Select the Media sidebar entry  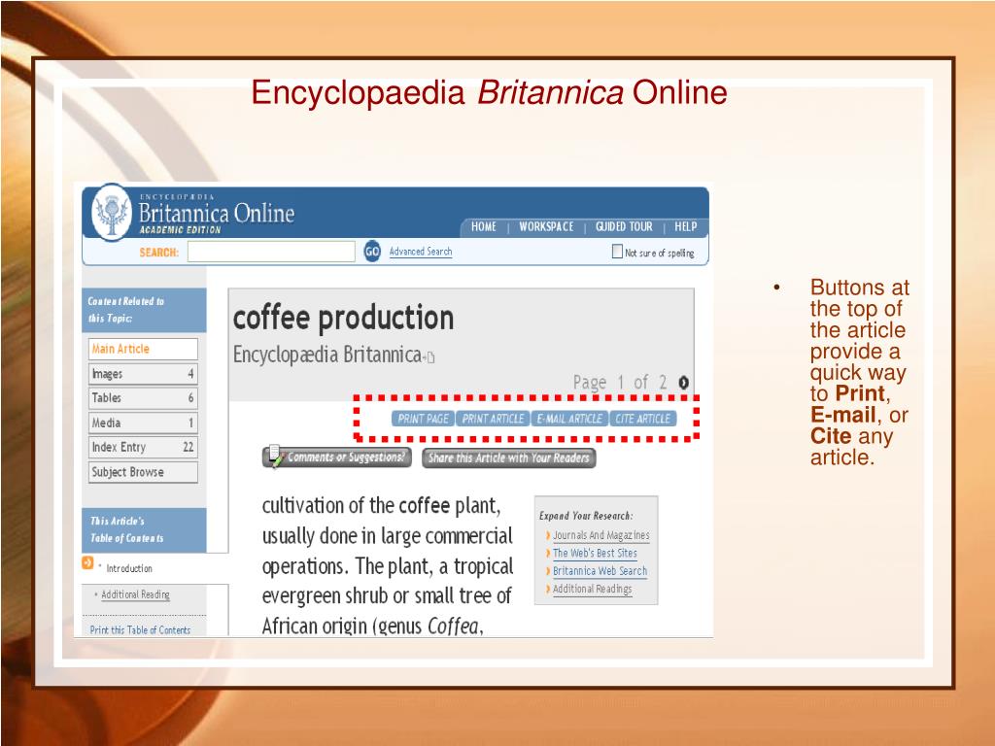[x=143, y=423]
